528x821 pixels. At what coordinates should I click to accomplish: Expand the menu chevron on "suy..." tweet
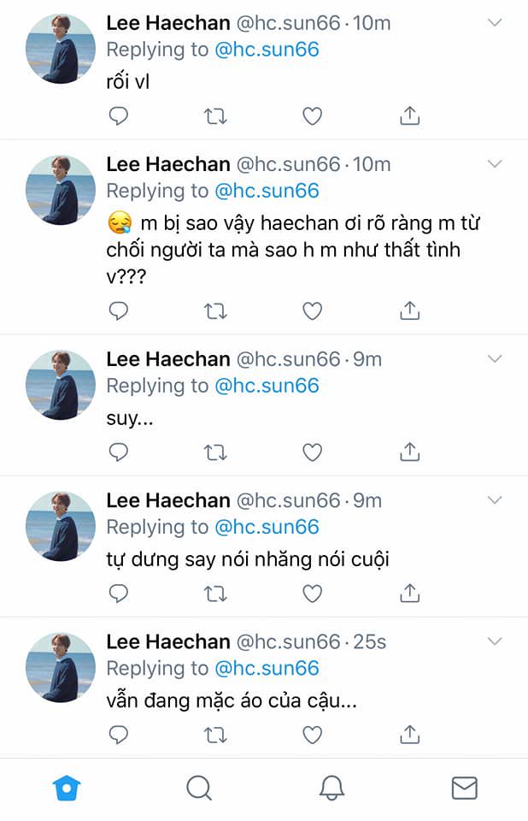[495, 358]
